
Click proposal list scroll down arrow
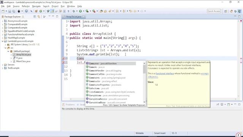[x=144, y=102]
